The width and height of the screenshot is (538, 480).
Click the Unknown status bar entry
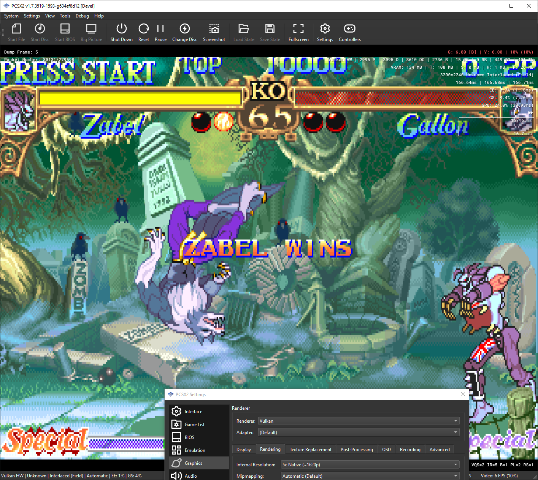[x=37, y=475]
